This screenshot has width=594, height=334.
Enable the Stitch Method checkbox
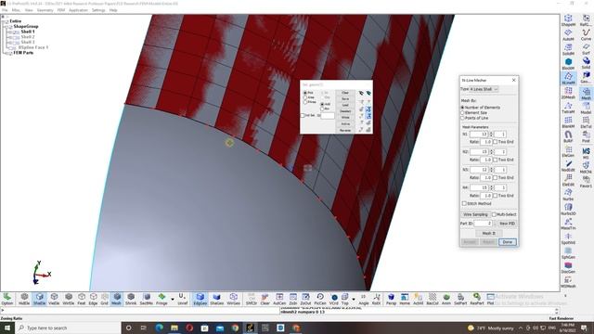pyautogui.click(x=464, y=204)
